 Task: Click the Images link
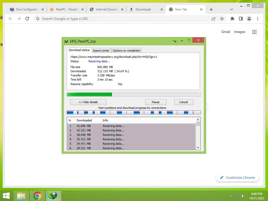tap(239, 32)
